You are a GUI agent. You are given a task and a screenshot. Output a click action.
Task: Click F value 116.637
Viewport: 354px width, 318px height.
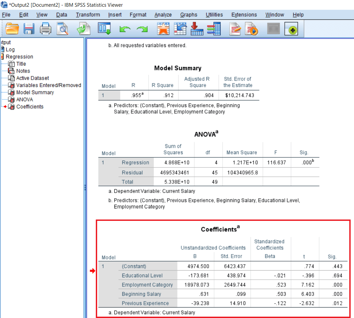(277, 162)
